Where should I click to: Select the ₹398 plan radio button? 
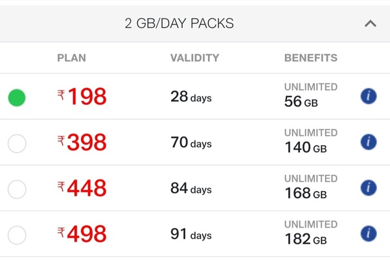17,143
